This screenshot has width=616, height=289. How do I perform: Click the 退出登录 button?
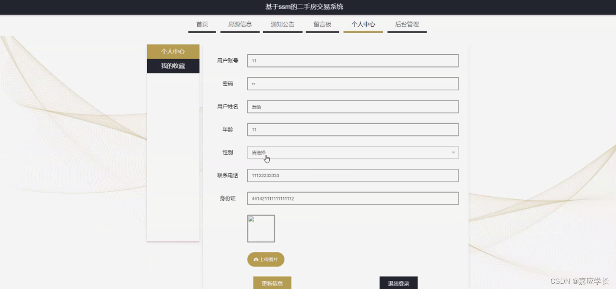click(x=398, y=283)
